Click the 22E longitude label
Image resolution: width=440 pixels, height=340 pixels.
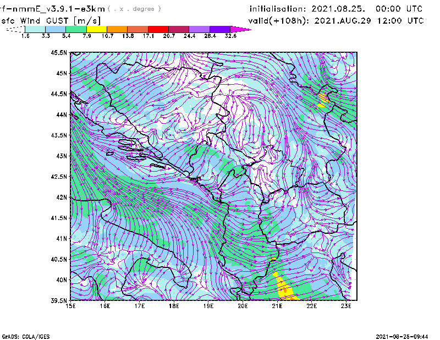point(312,306)
